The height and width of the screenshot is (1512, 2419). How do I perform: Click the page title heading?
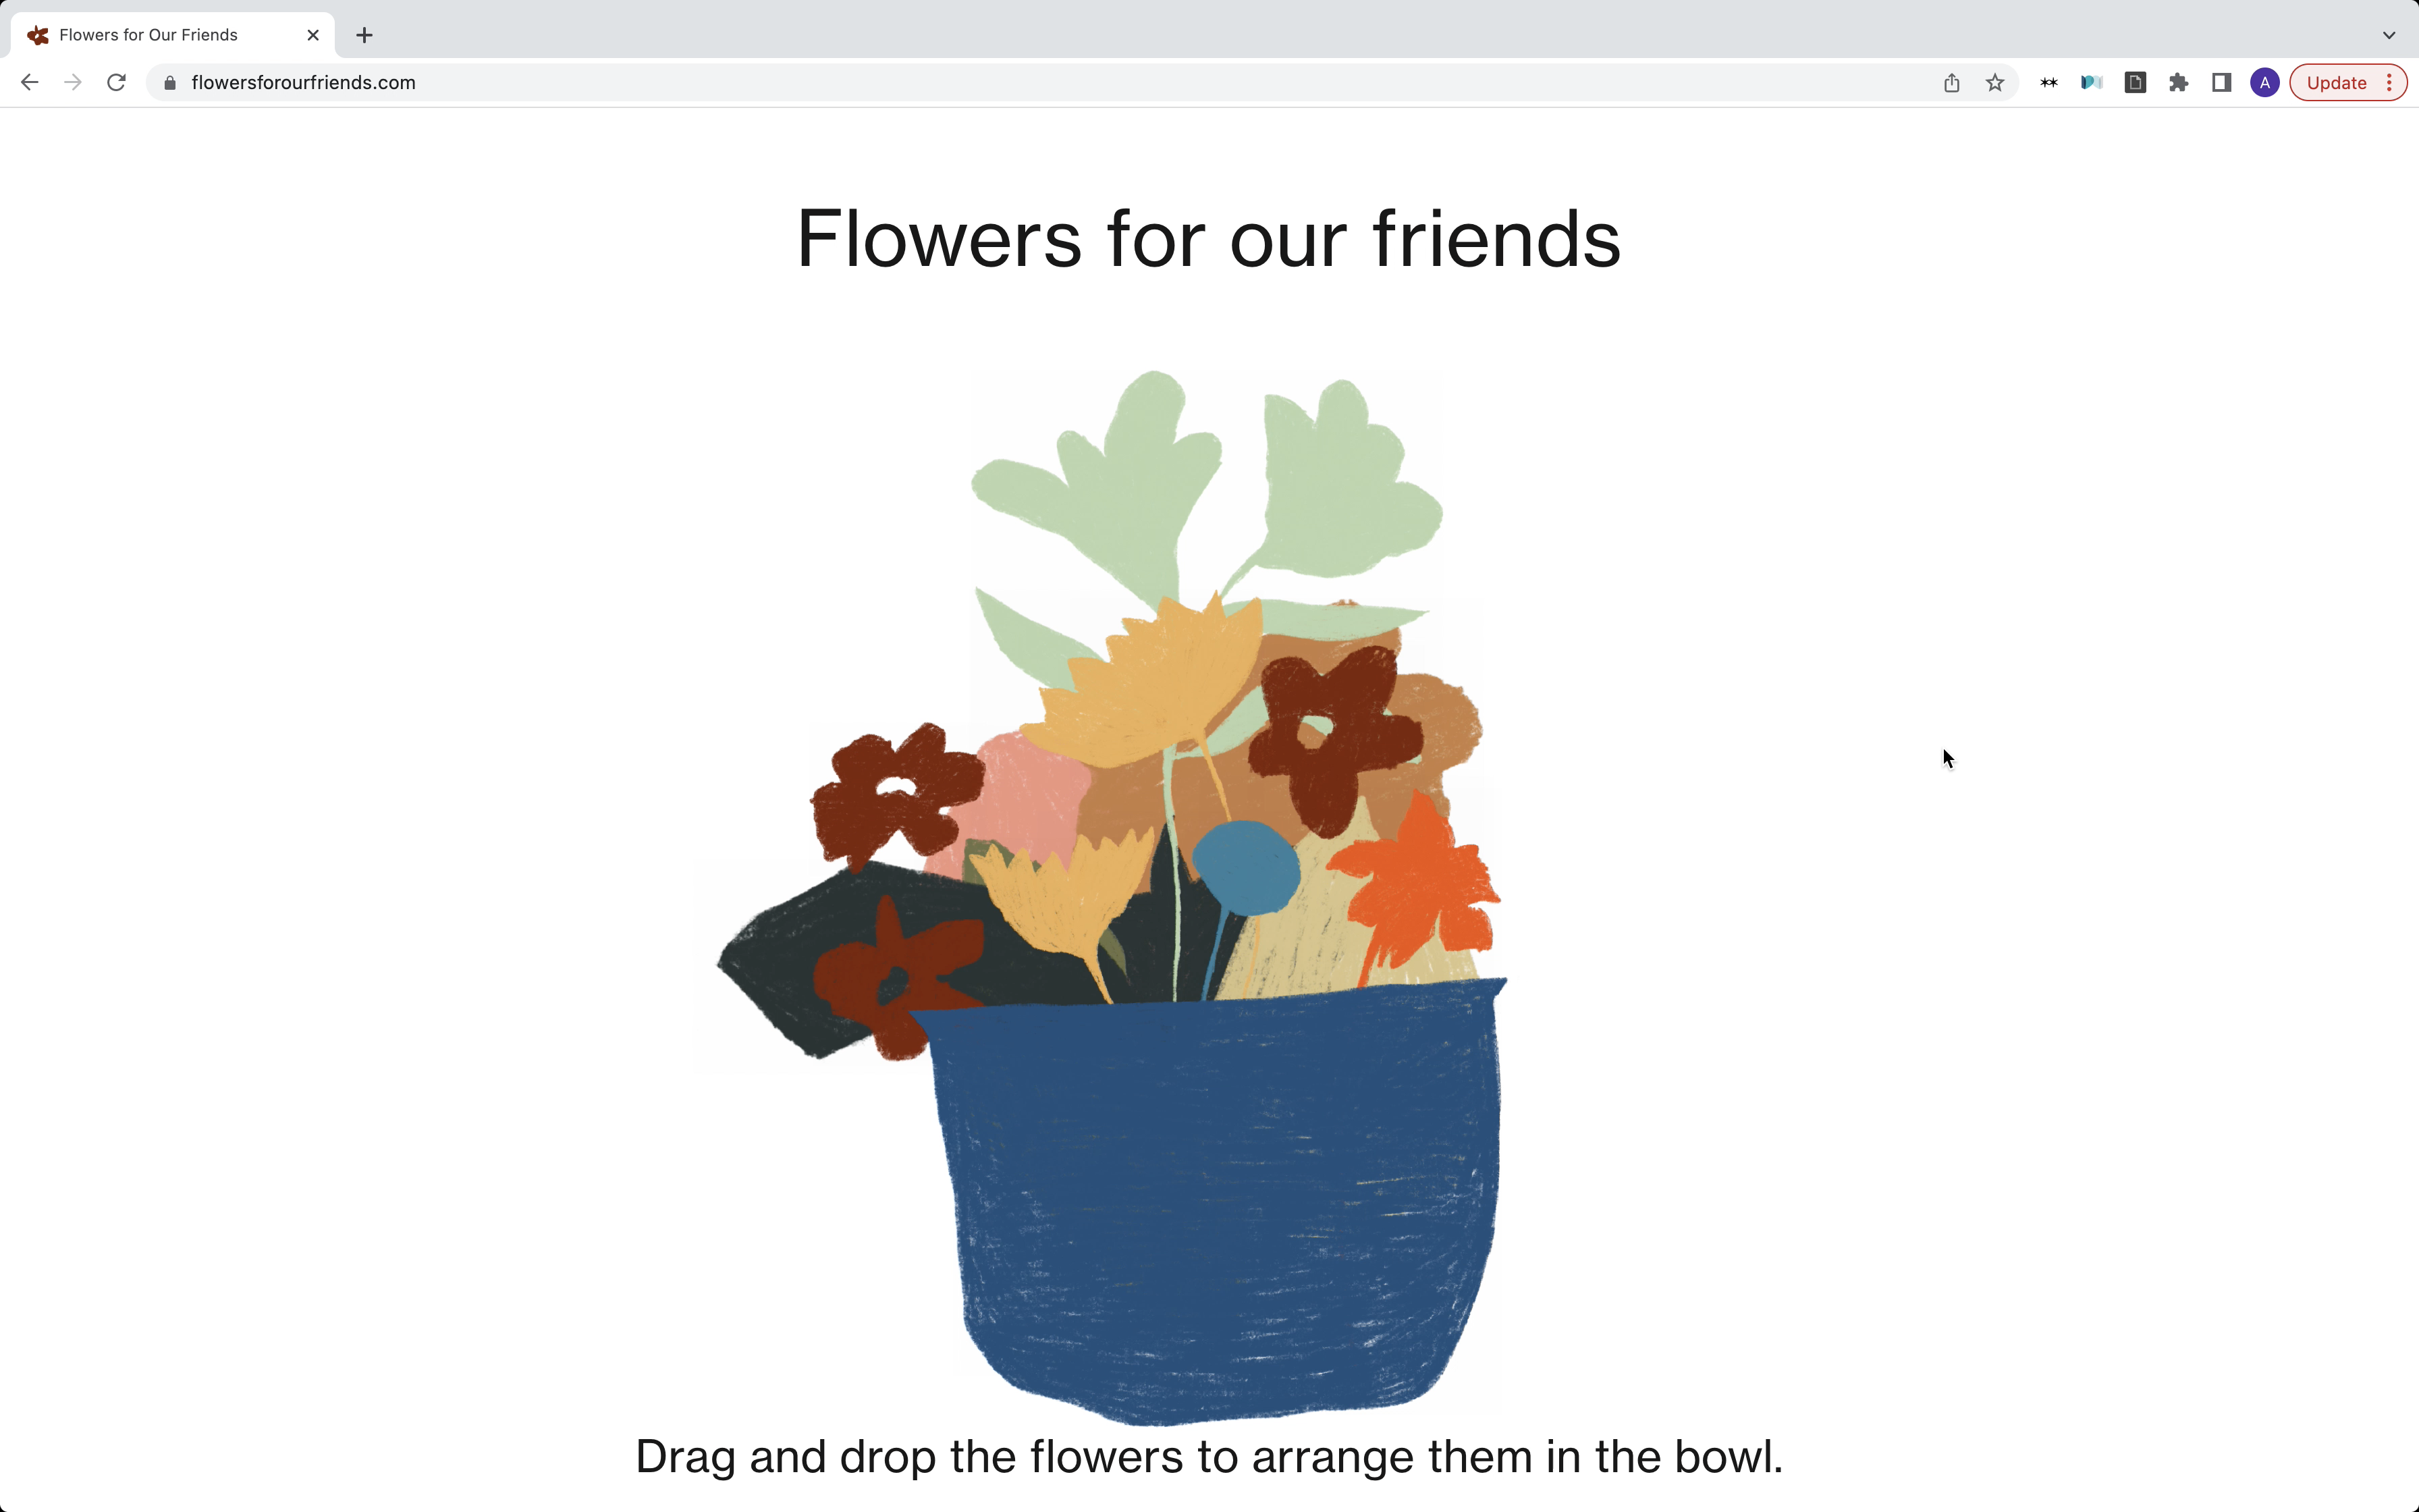[x=1209, y=239]
